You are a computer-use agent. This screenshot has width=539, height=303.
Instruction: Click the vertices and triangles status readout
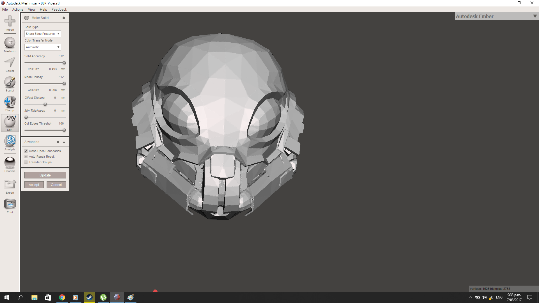tap(490, 289)
